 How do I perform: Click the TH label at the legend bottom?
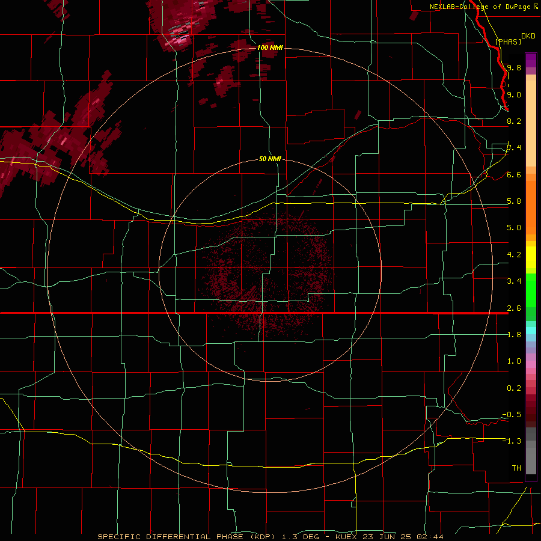tap(516, 468)
